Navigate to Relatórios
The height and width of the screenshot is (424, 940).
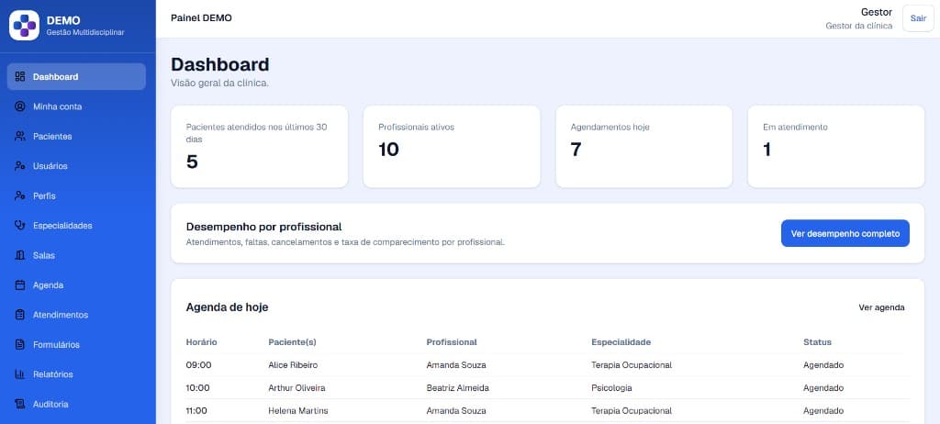click(x=76, y=374)
